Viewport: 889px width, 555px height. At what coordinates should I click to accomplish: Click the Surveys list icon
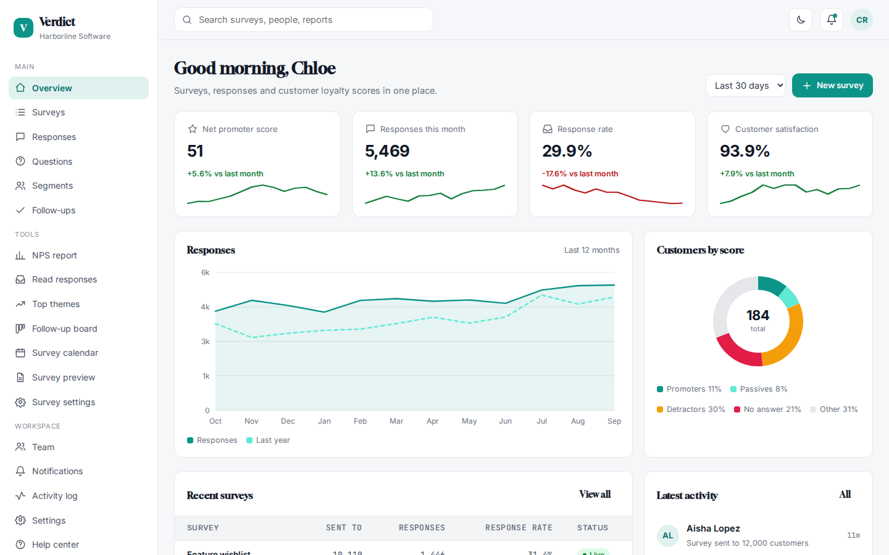tap(20, 112)
